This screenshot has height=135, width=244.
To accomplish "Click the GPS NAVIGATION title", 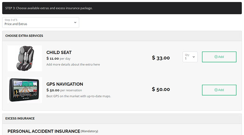I will click(65, 84).
